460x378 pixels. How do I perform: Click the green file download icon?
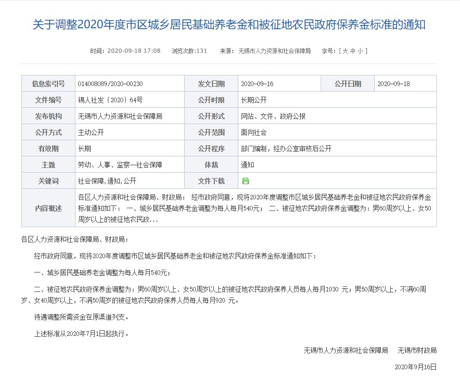pos(246,181)
